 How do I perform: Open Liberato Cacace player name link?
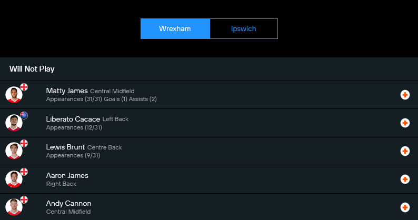coord(73,119)
